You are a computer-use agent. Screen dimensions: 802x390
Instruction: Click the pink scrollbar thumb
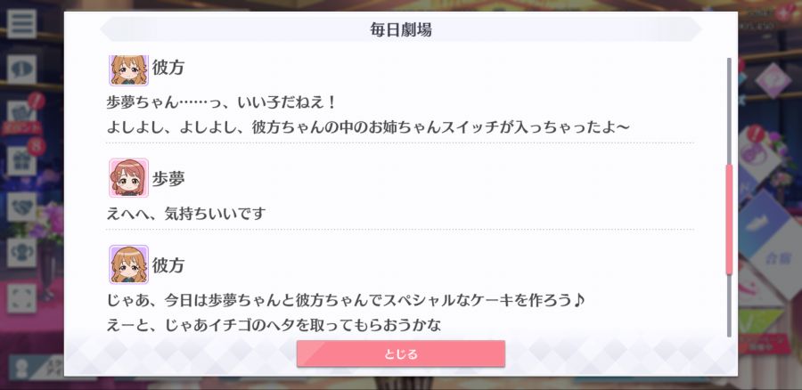[729, 220]
